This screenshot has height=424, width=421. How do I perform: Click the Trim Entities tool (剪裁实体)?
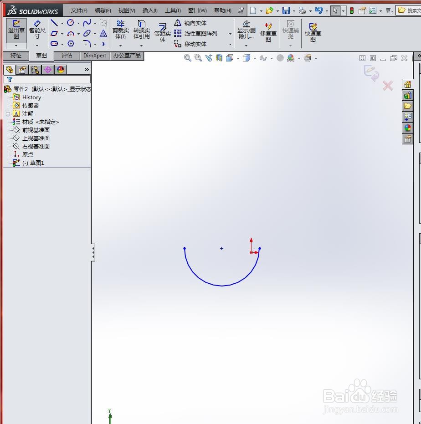pos(120,30)
